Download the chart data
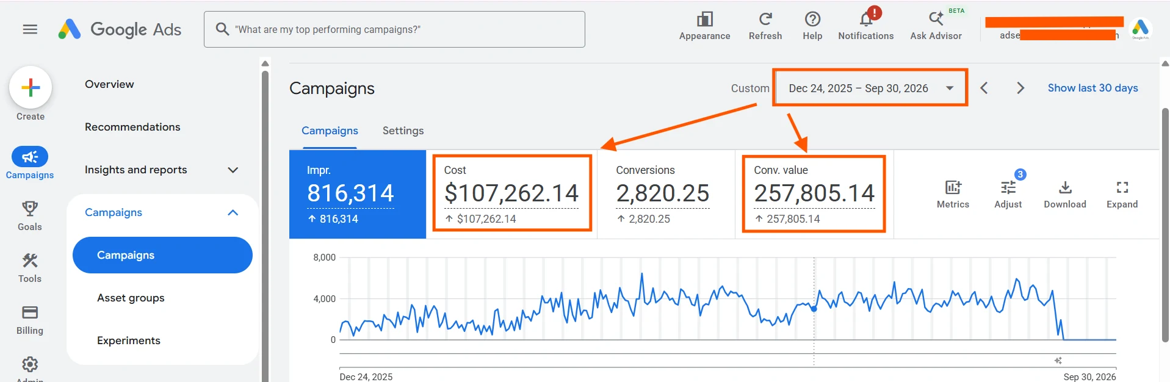 pyautogui.click(x=1065, y=194)
